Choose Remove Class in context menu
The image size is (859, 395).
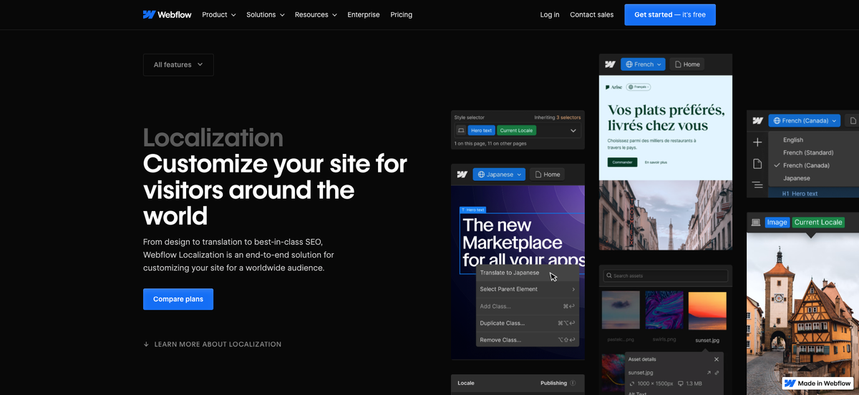pos(528,340)
